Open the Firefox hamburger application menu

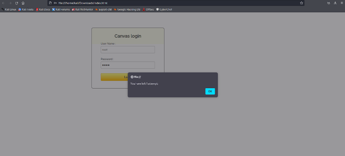(342, 3)
